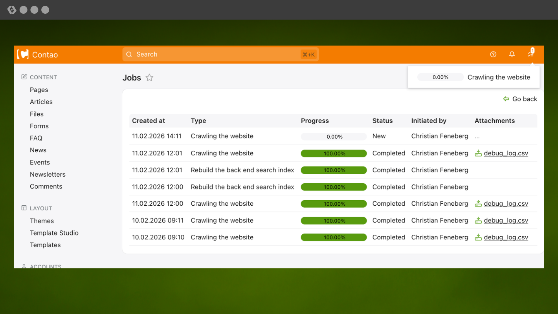
Task: Click the 0.00% progress bar in the jobs table
Action: click(334, 137)
